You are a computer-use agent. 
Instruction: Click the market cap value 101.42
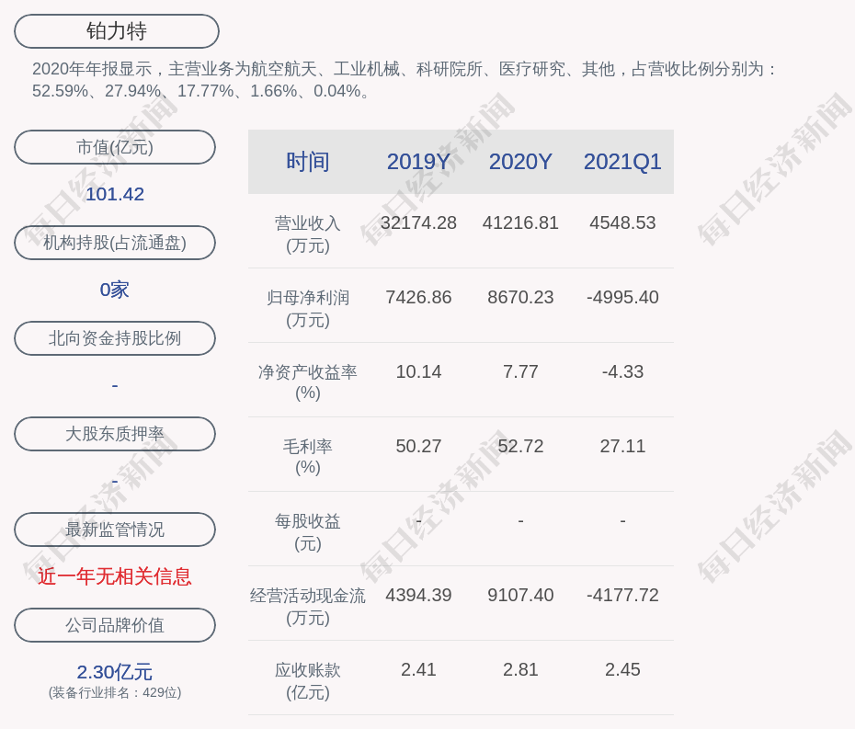(x=114, y=194)
